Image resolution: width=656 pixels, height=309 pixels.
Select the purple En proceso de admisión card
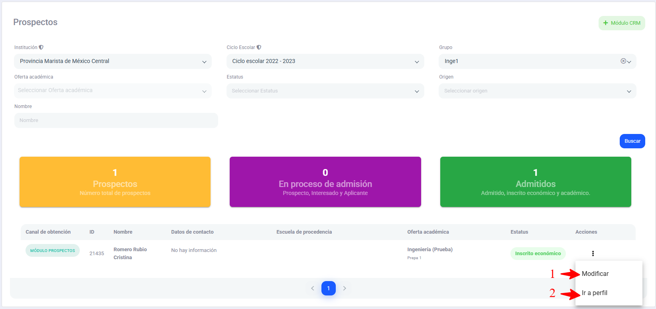(325, 182)
